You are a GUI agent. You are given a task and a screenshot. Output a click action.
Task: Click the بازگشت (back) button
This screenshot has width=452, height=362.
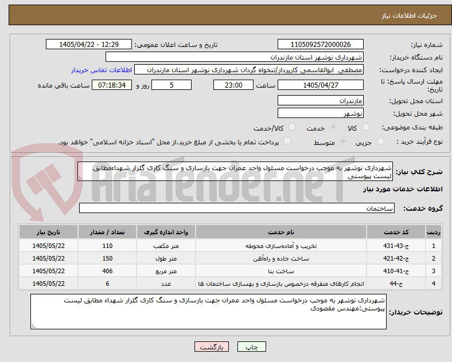point(212,347)
